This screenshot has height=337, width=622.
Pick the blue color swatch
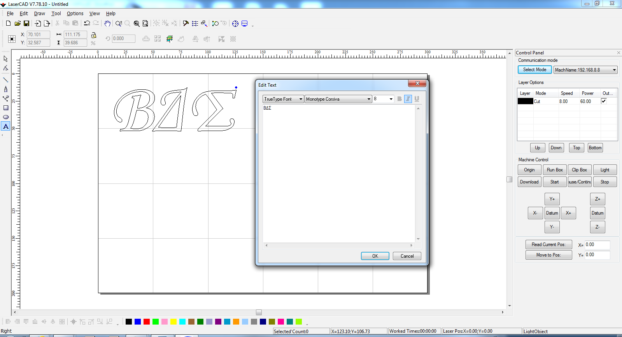138,321
